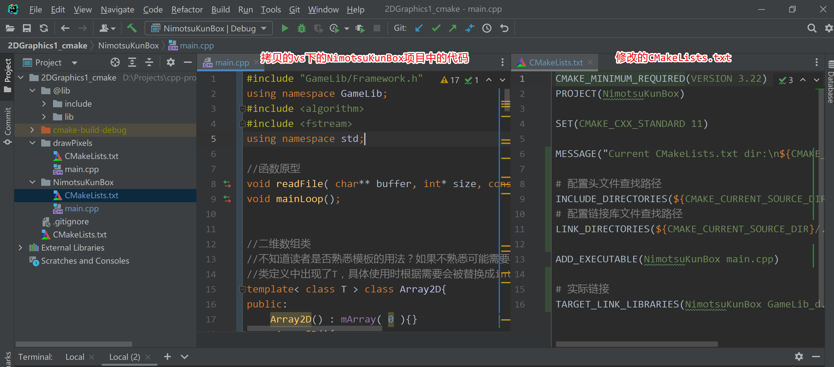Save all files using the floppy disk icon
The height and width of the screenshot is (367, 834).
27,28
